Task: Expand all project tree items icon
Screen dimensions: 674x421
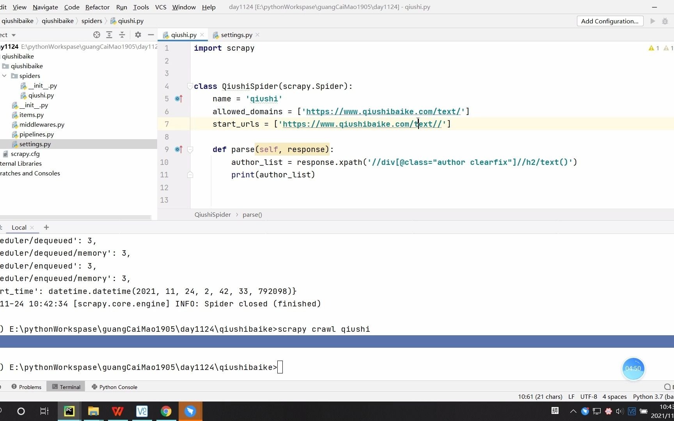Action: click(x=109, y=35)
